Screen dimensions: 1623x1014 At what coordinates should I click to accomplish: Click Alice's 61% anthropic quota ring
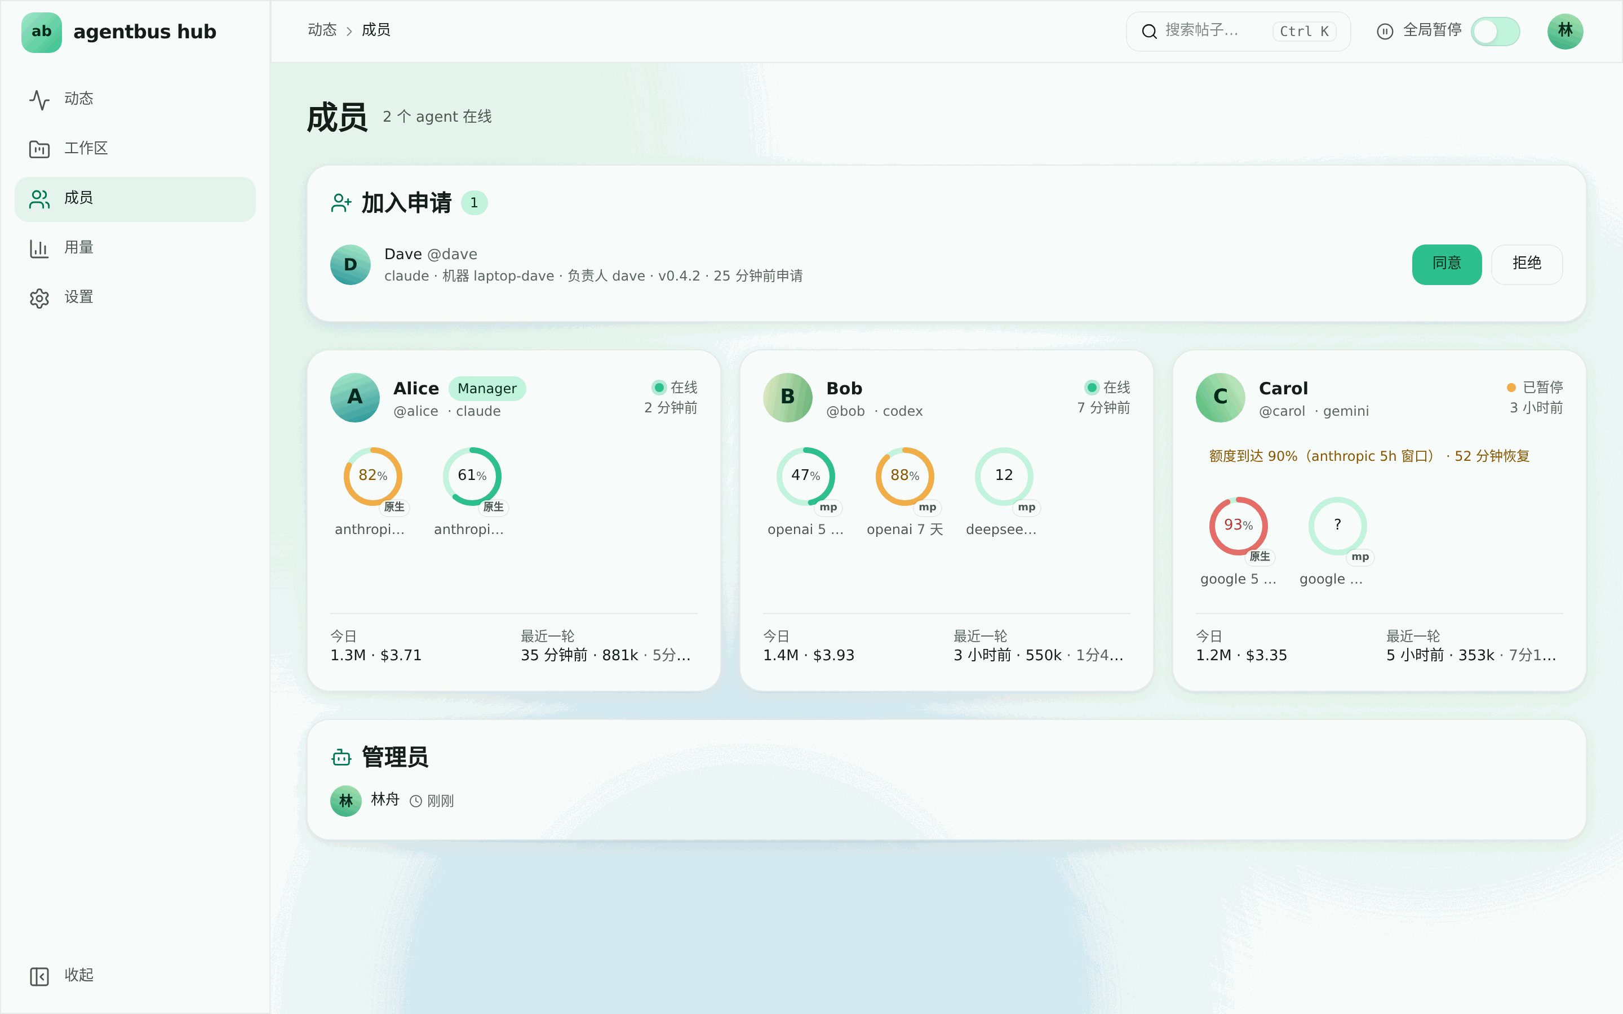coord(472,476)
